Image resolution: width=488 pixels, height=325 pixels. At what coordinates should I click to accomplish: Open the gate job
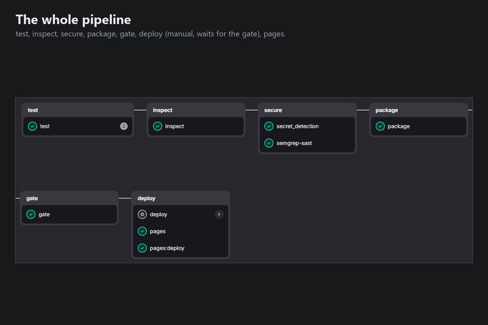pos(44,214)
